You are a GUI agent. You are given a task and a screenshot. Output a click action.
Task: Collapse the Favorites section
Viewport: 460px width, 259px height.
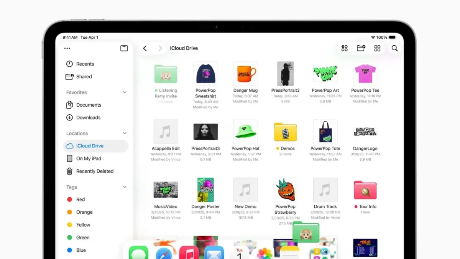point(125,92)
